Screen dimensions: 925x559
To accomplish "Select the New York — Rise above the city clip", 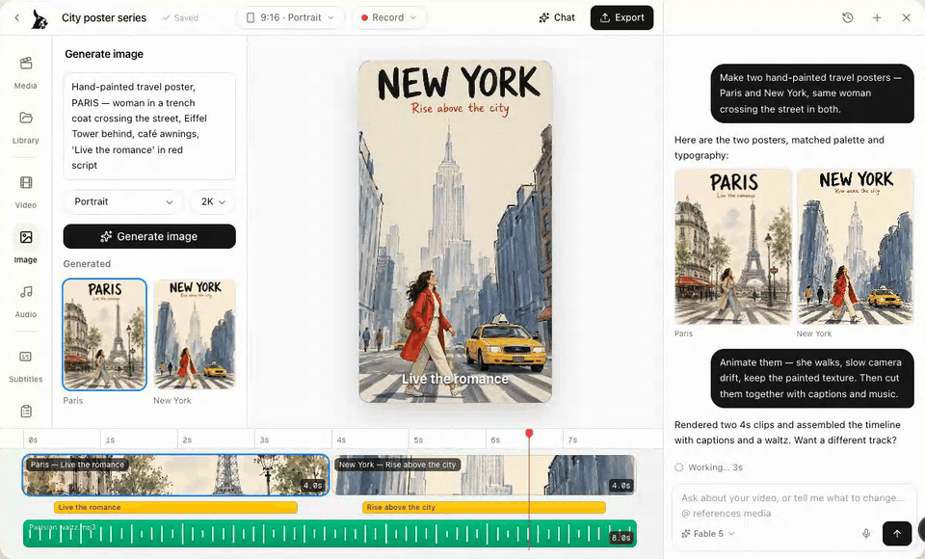I will pos(485,474).
